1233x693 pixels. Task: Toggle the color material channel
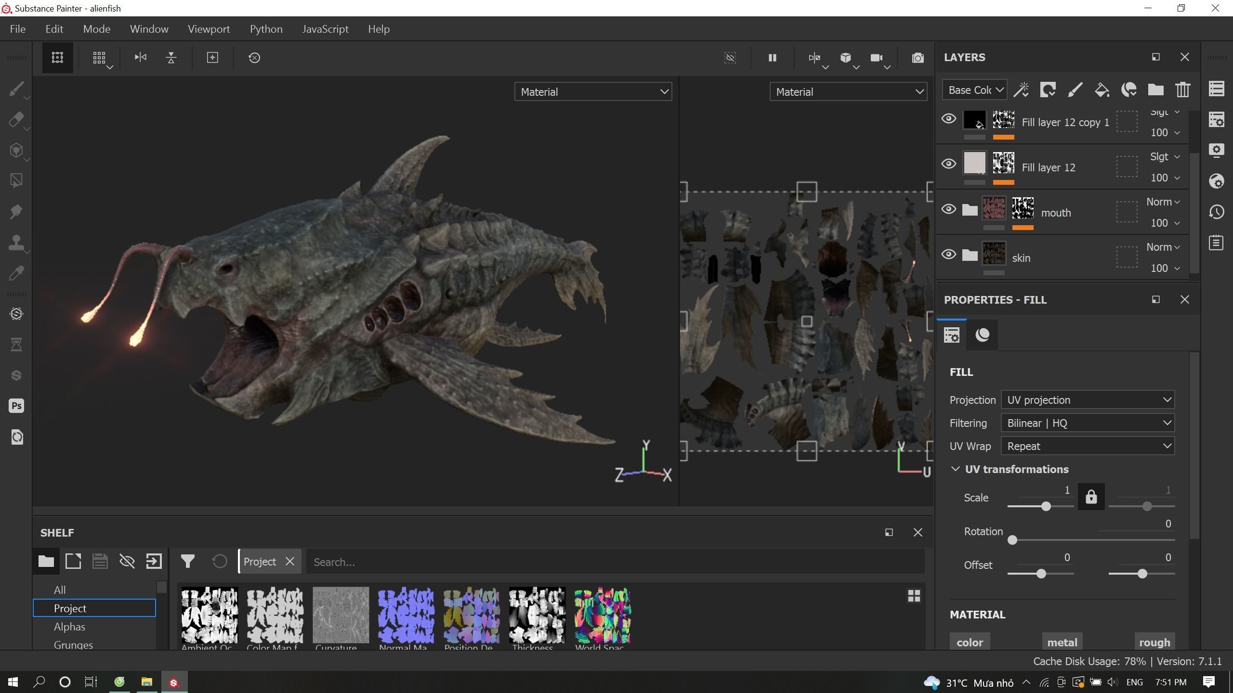(x=970, y=642)
